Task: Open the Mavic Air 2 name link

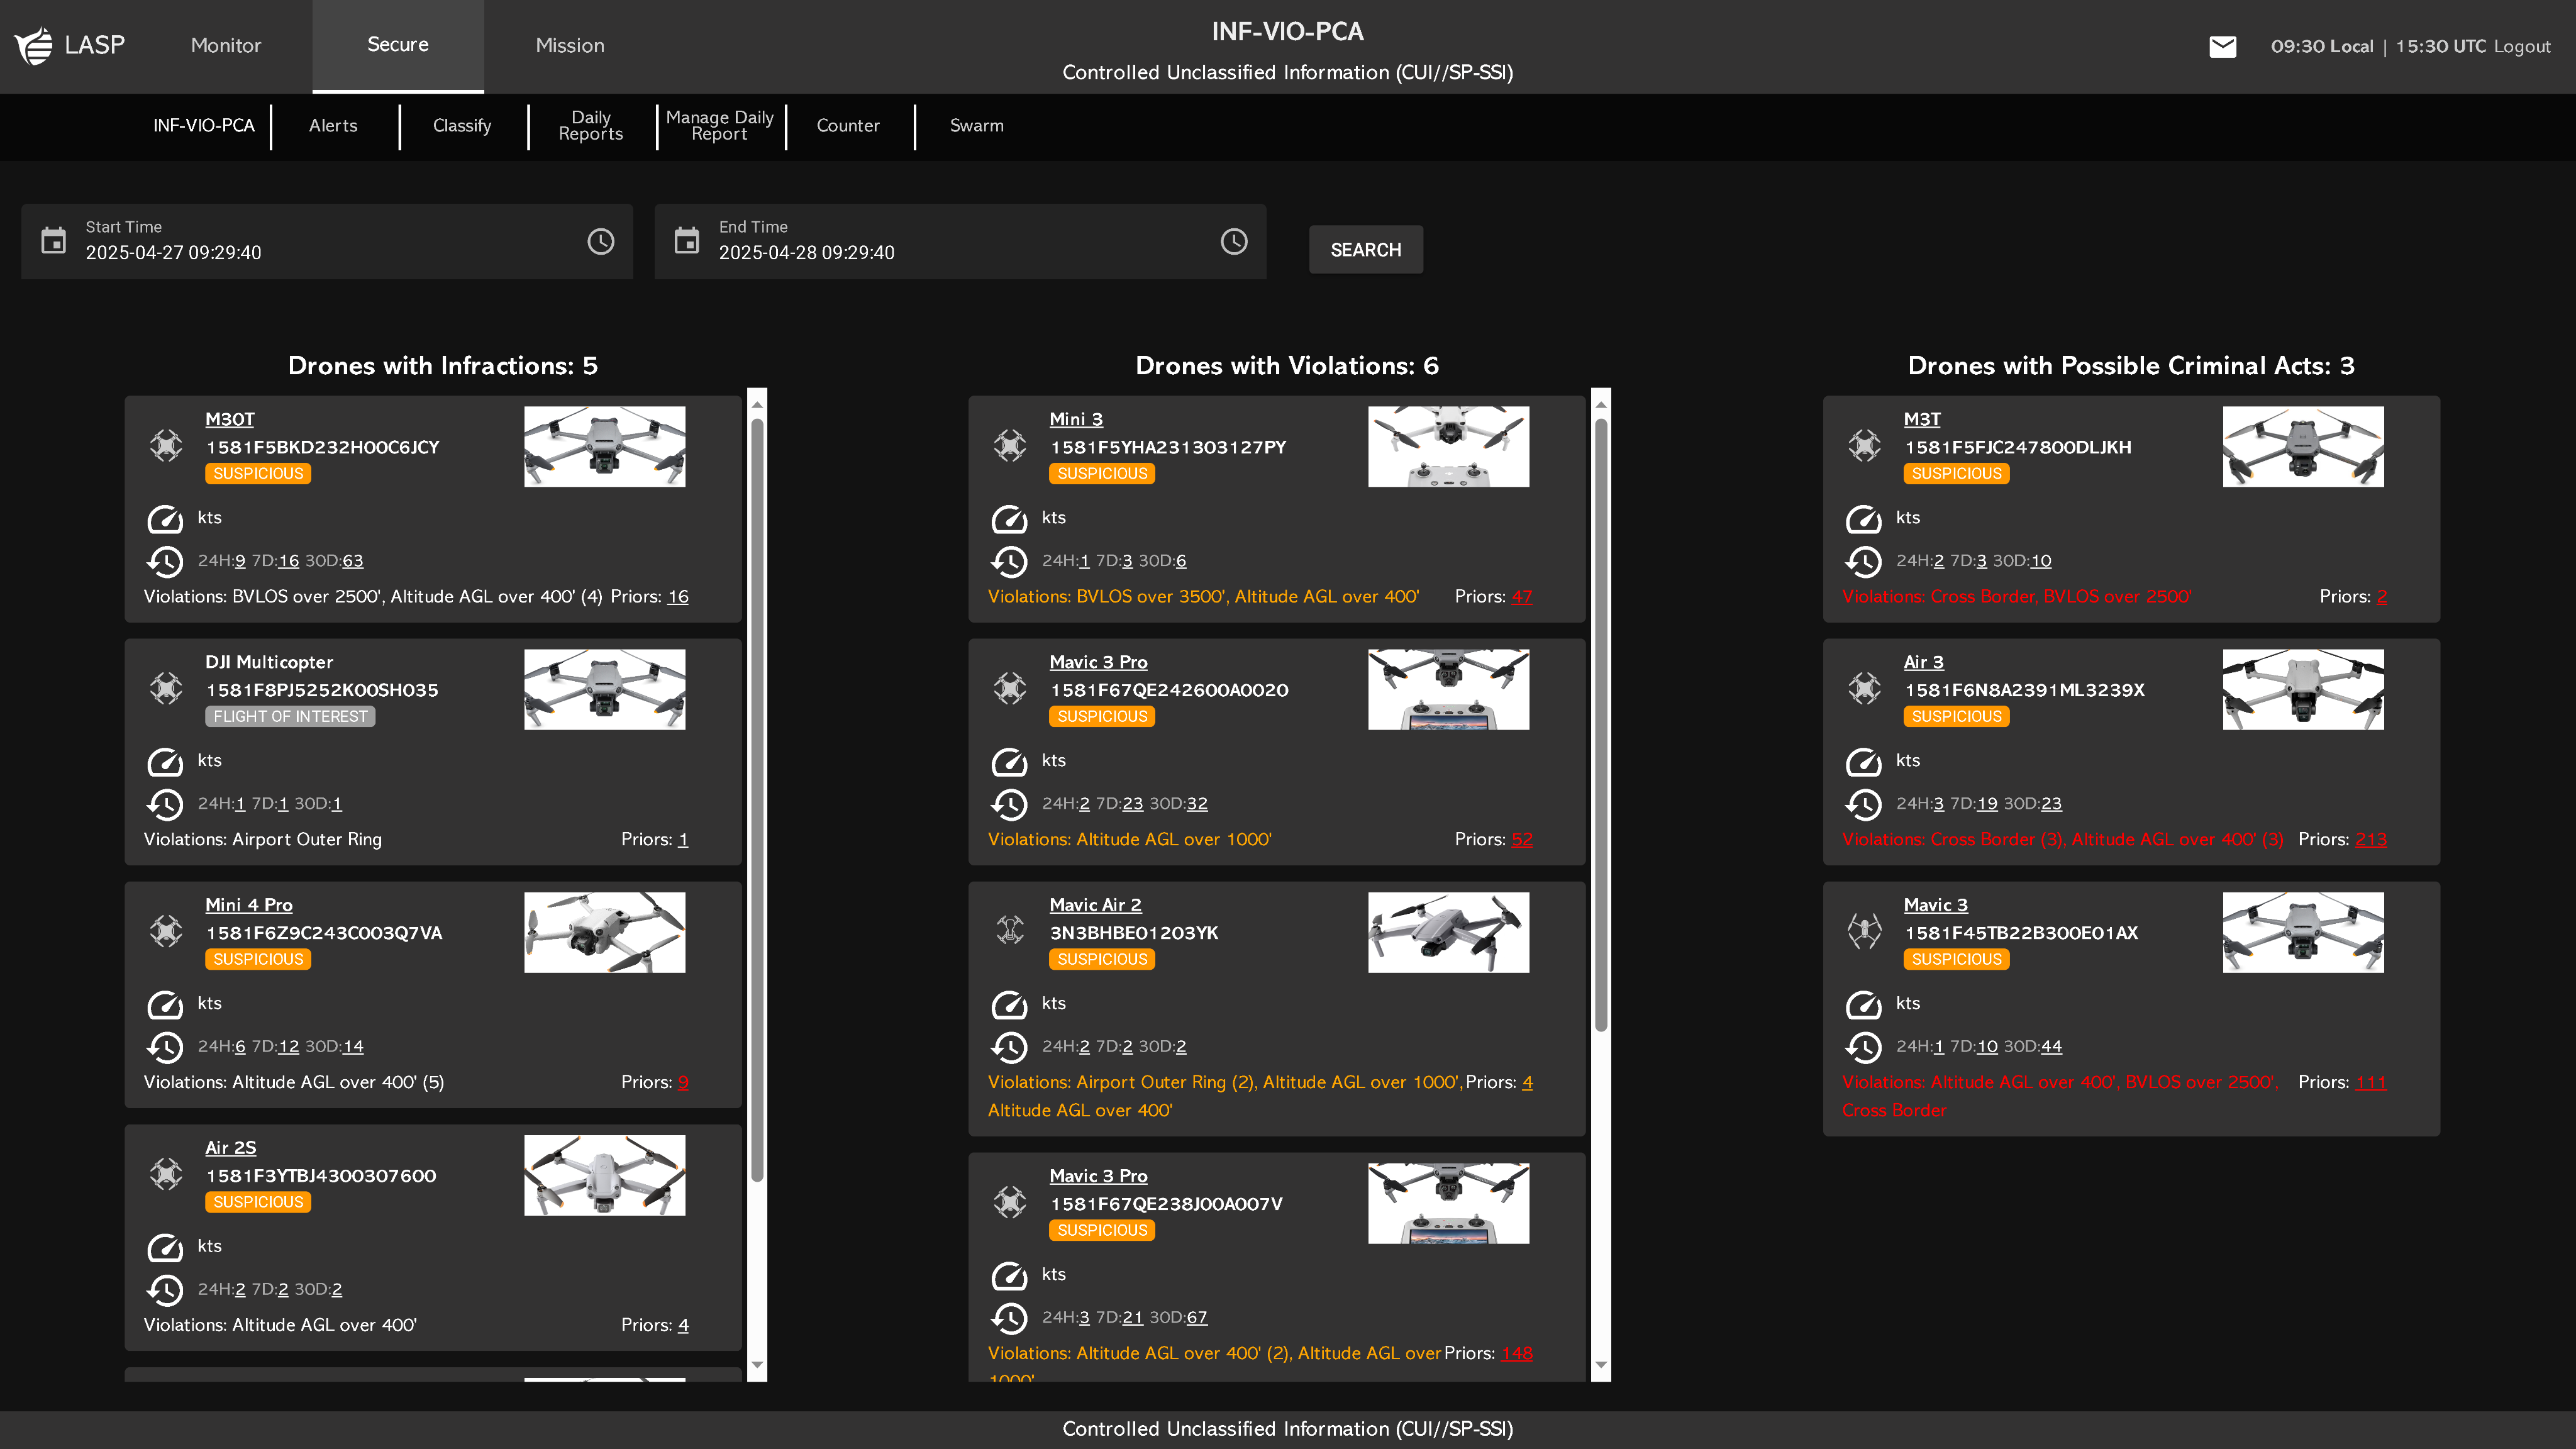Action: click(x=1095, y=905)
